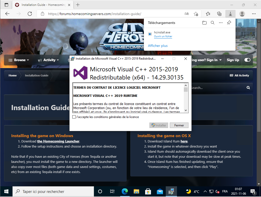Screen dimensions: 261x197
Task: Click the Home breadcrumb item
Action: coord(12,75)
